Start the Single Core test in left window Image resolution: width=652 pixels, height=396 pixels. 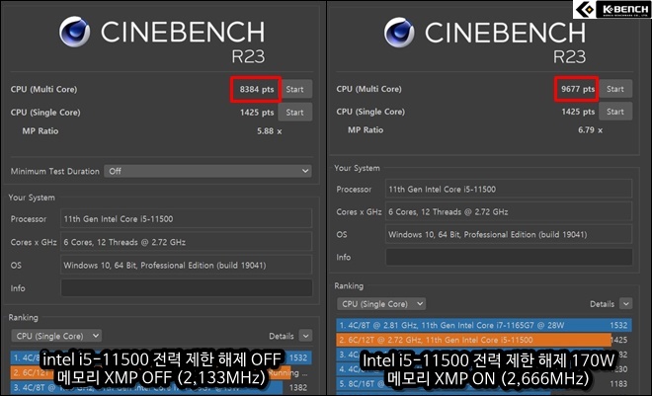click(294, 113)
